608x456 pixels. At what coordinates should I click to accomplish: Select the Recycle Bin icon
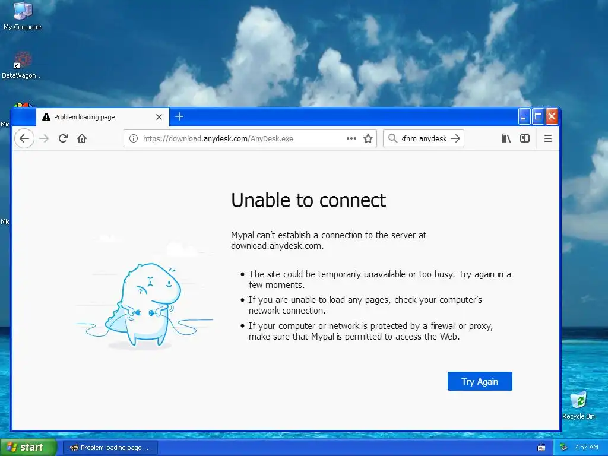578,406
